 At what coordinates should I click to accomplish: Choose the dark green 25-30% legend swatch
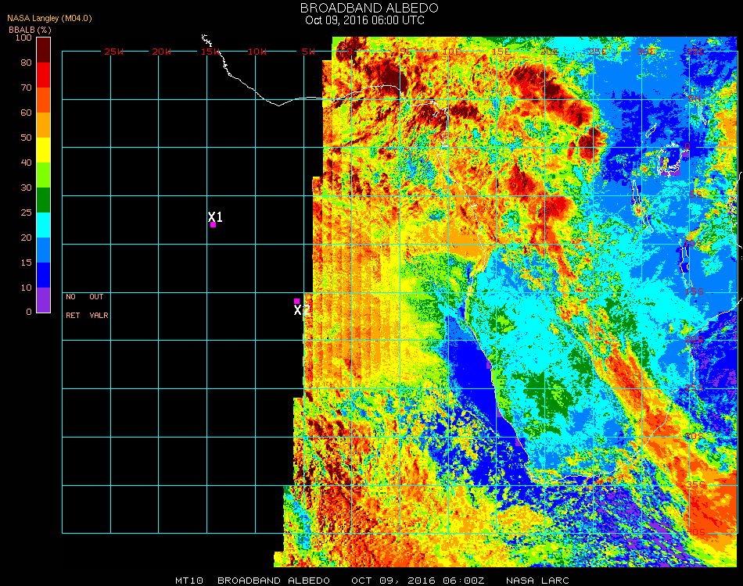44,200
